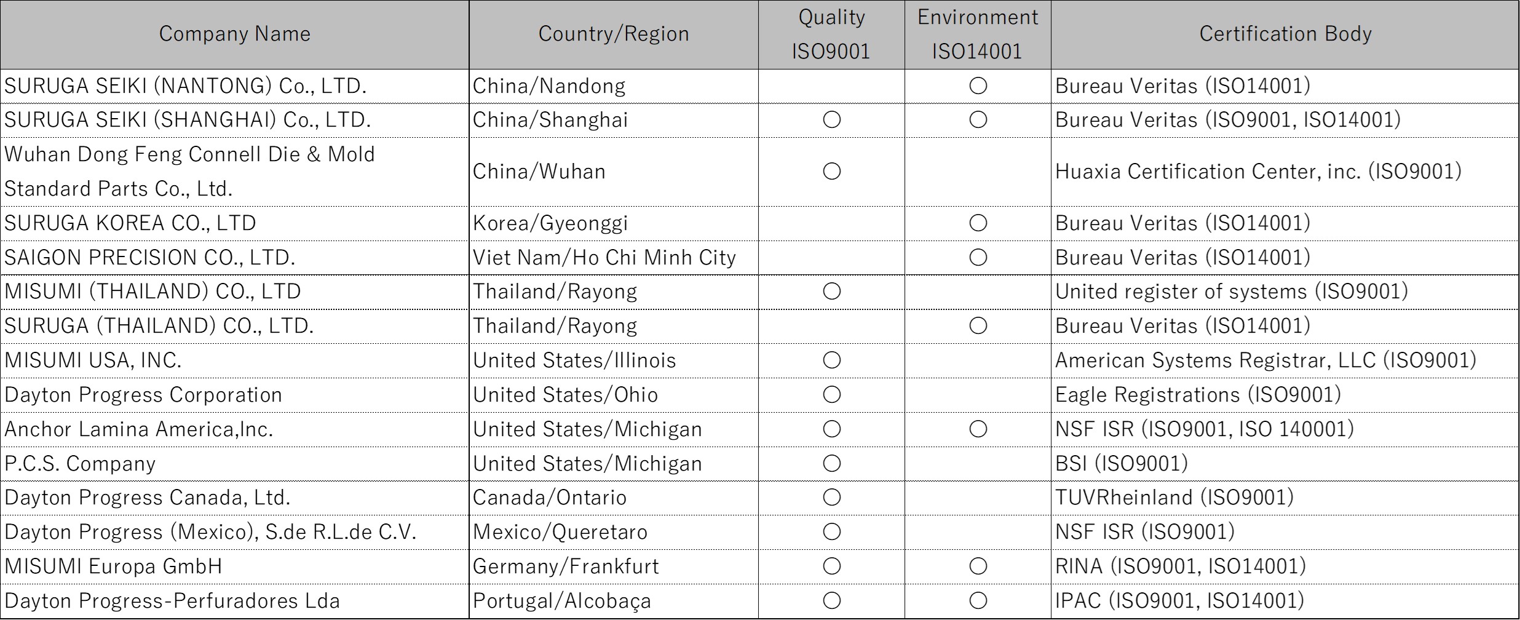Click the Environment ISO14001 header cell
Image resolution: width=1520 pixels, height=620 pixels.
[978, 34]
